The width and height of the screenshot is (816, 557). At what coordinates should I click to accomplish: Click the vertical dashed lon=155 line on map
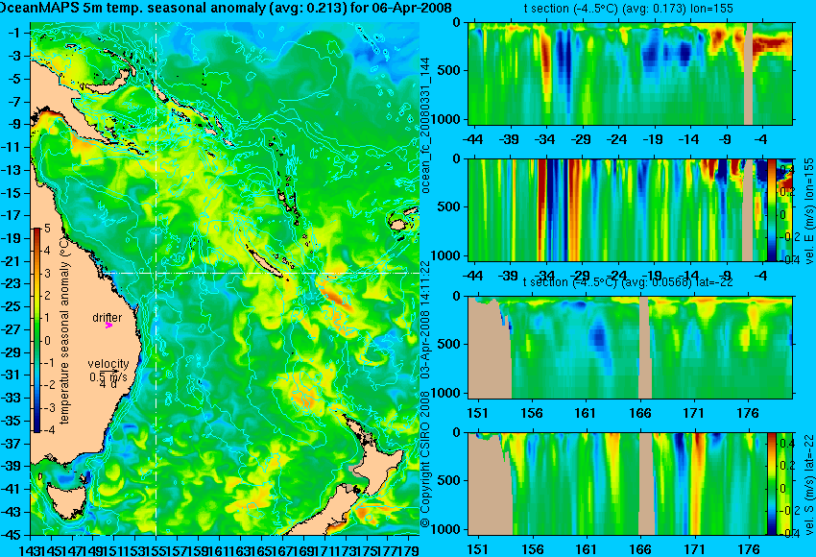pos(156,278)
